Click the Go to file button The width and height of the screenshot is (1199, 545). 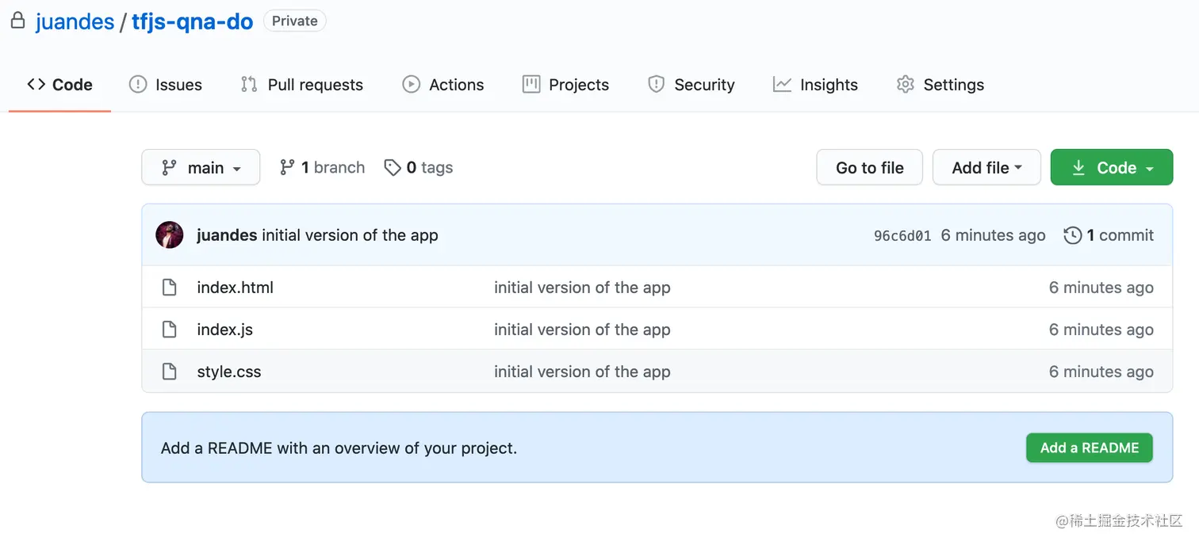click(869, 167)
